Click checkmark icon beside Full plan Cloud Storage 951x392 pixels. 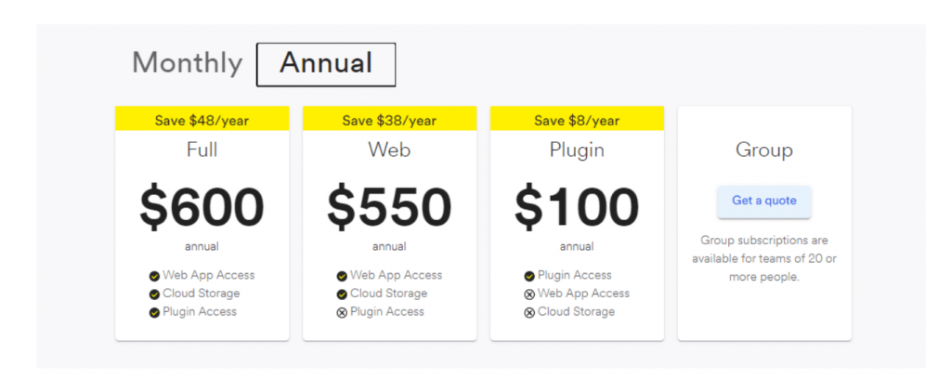pos(154,294)
